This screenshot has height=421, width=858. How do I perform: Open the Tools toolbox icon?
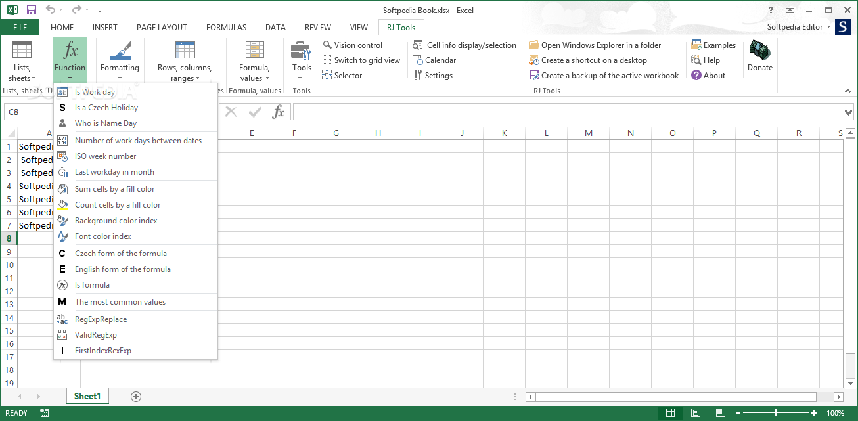[302, 61]
